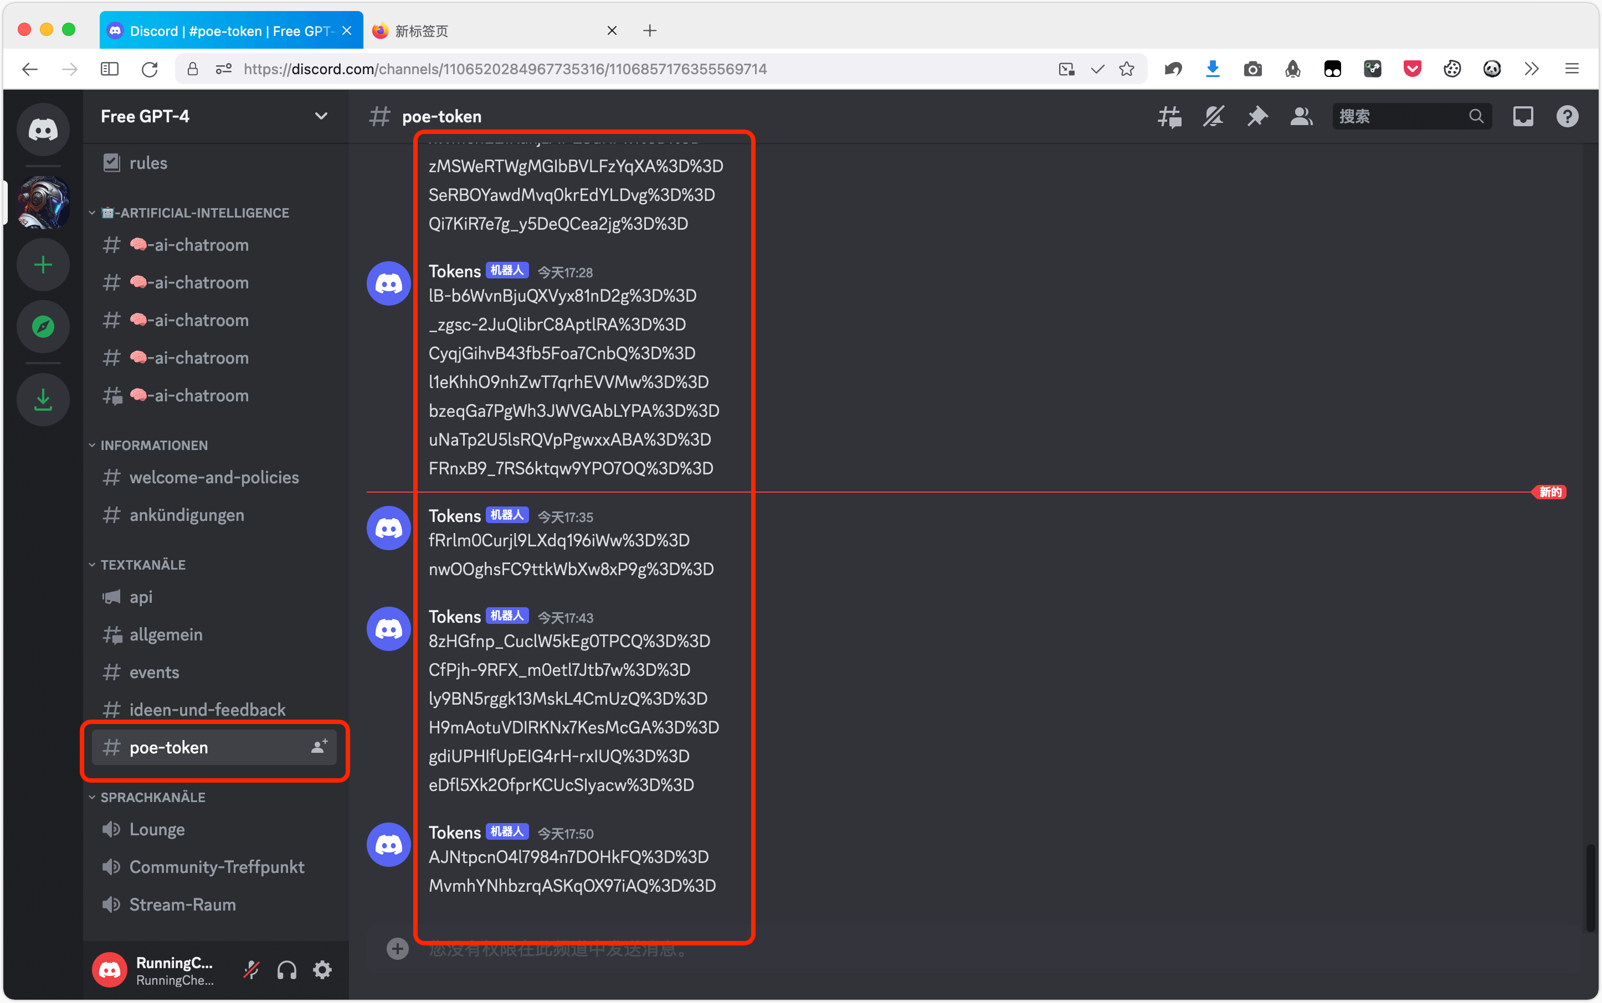Add a server with plus icon
Viewport: 1602px width, 1003px height.
tap(43, 265)
